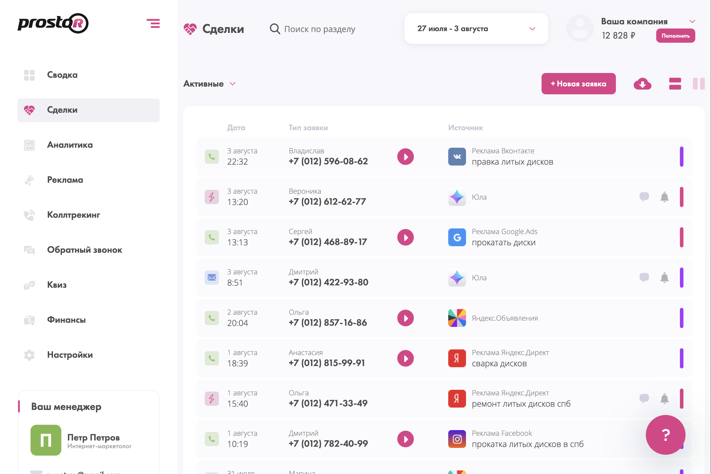This screenshot has width=711, height=474.
Task: Open comment icon on Veronika's deal
Action: (644, 196)
